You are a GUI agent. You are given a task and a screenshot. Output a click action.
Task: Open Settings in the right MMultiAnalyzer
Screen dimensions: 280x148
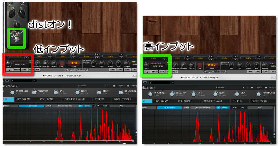click(272, 88)
